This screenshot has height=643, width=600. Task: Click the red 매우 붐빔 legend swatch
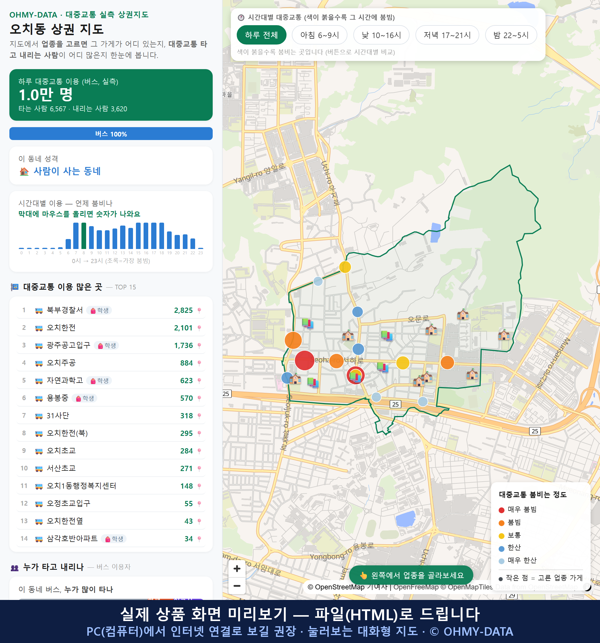tap(502, 510)
